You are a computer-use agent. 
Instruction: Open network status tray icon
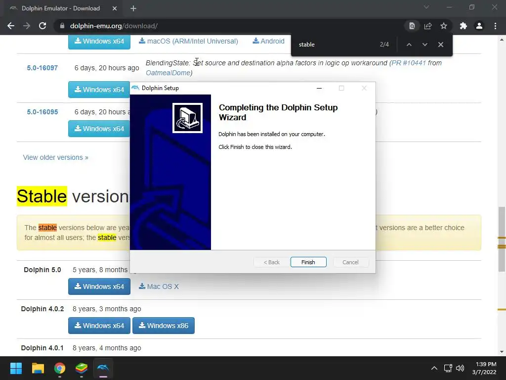(448, 368)
